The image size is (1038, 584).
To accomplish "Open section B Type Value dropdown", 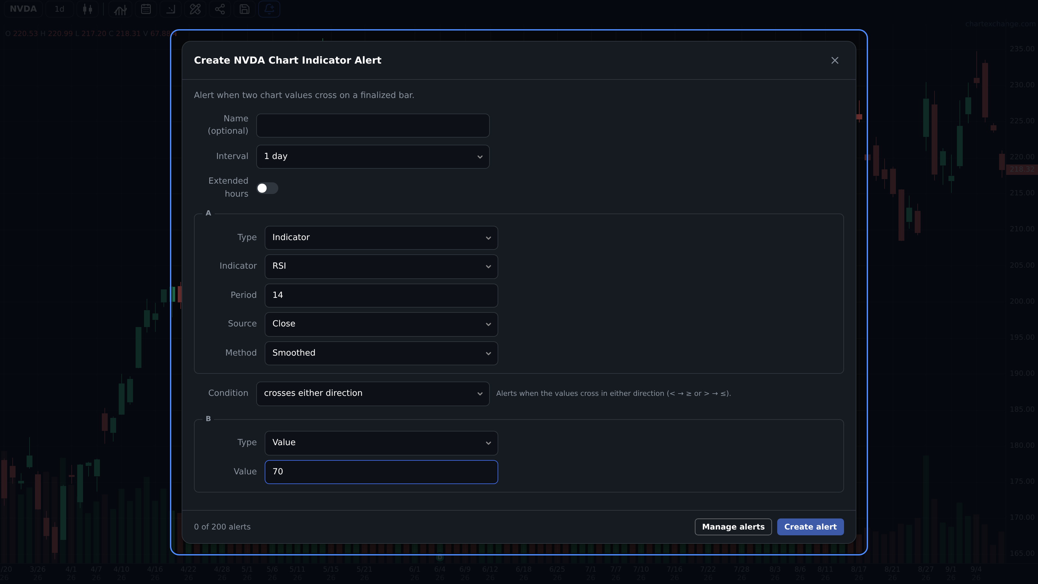I will (381, 443).
